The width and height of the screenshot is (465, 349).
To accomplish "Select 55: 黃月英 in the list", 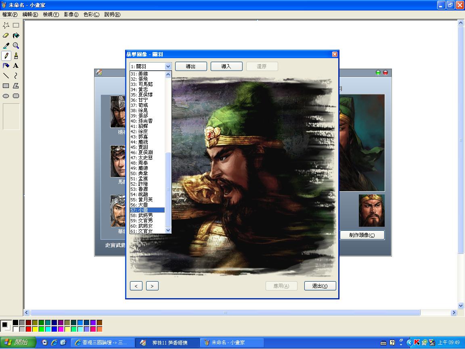I will click(x=147, y=200).
